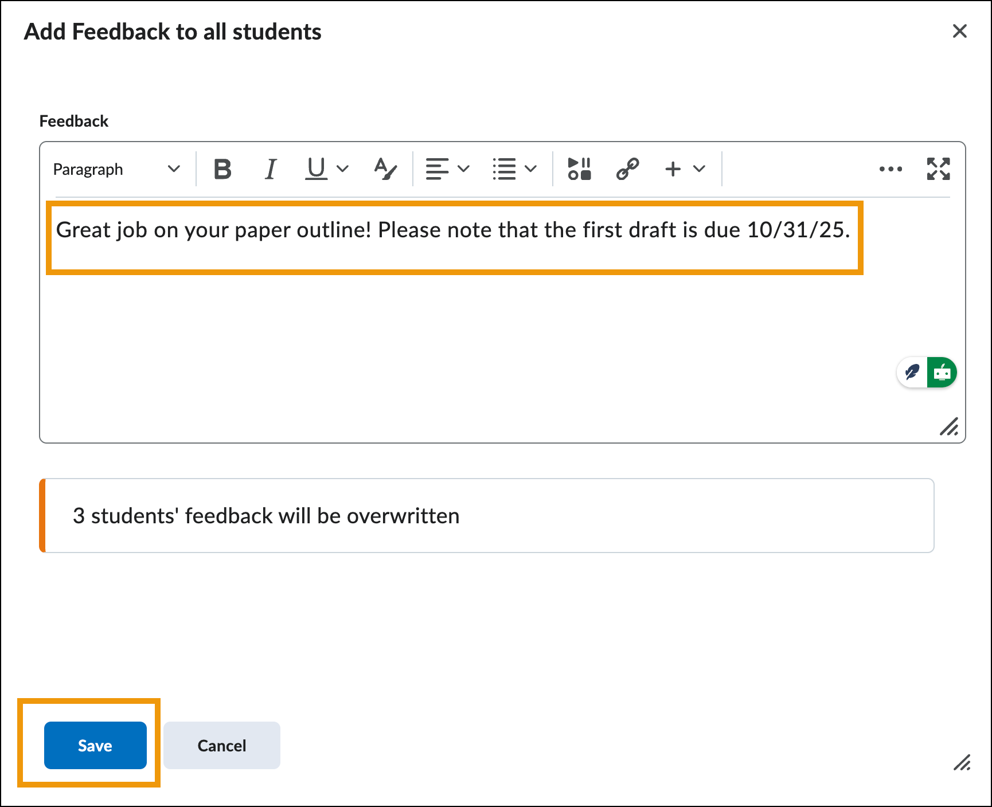Click the Underline formatting icon
Viewport: 992px width, 807px height.
pos(316,169)
